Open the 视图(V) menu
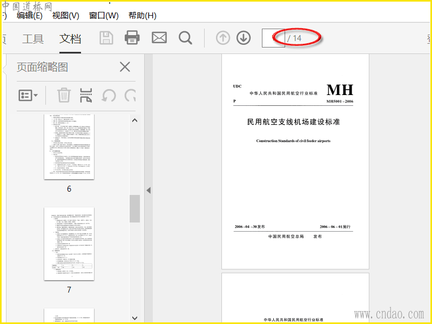The height and width of the screenshot is (324, 432). 65,16
